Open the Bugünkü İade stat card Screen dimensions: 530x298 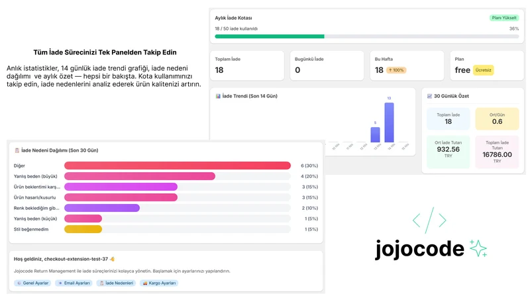tap(327, 66)
